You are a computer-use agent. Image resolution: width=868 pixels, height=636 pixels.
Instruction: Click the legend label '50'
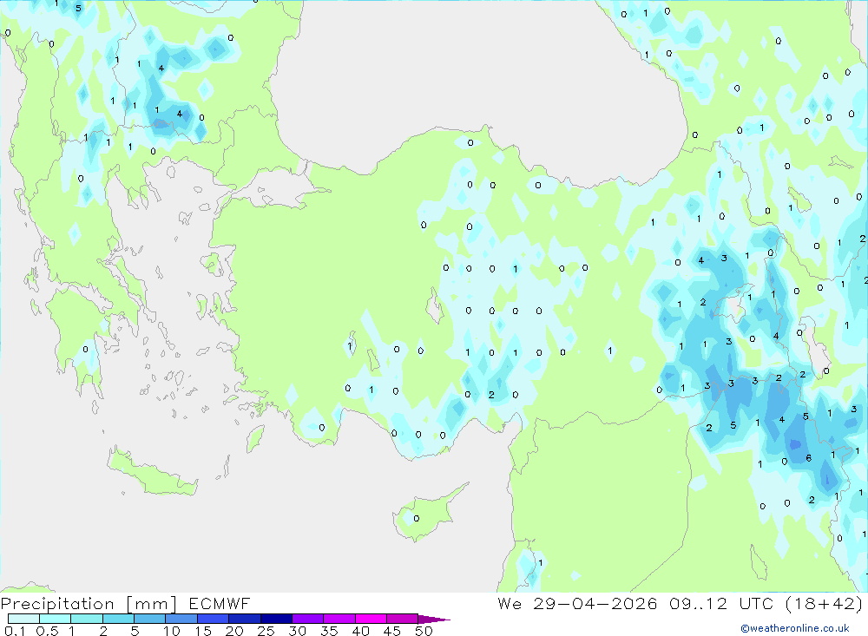point(424,631)
